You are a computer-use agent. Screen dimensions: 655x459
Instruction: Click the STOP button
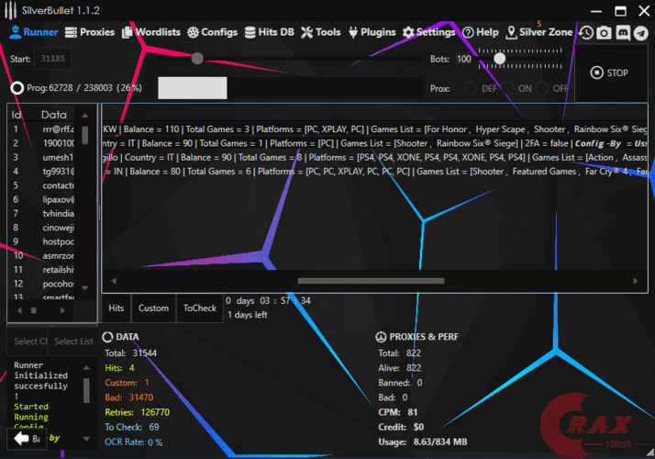tap(609, 73)
